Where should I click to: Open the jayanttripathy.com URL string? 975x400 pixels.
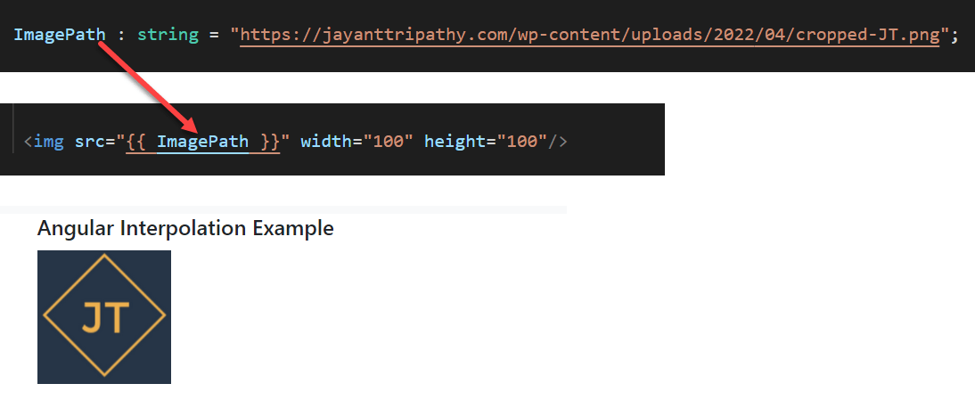point(589,35)
